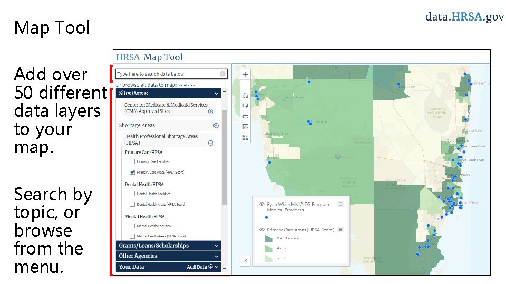Viewport: 506px width, 284px height.
Task: Collapse Shortage Areas minus icon
Action: (216, 125)
